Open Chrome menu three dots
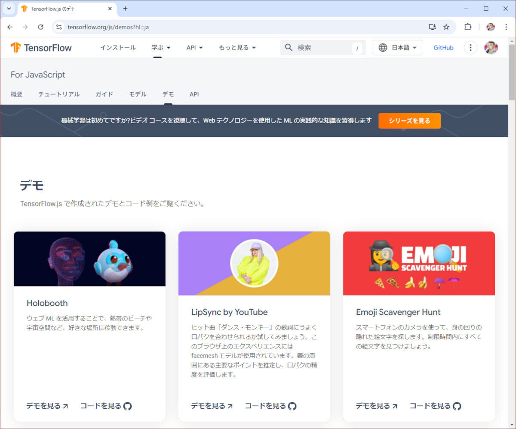The image size is (516, 429). click(506, 27)
